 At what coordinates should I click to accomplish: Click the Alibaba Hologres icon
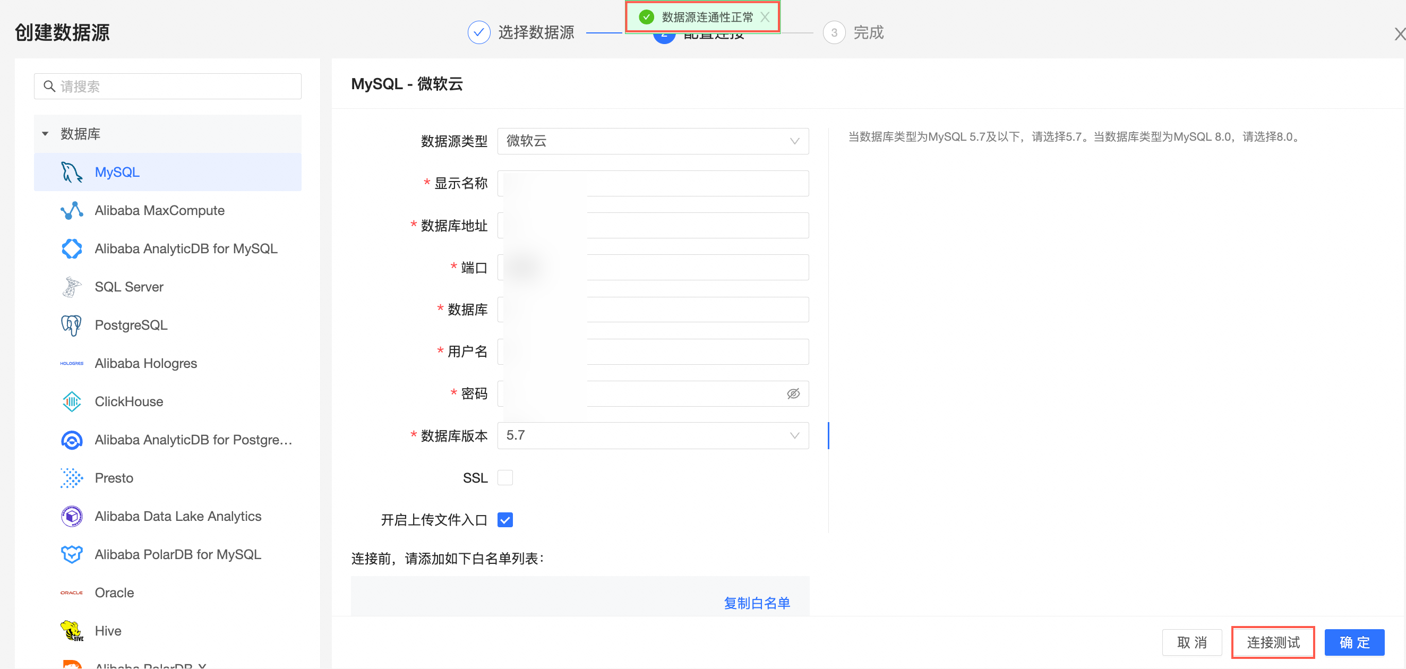point(72,363)
